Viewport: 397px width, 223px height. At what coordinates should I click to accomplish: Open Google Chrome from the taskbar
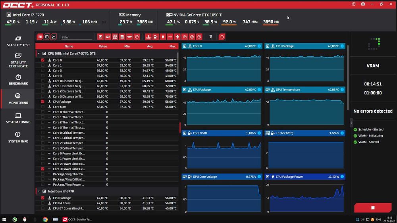point(45,219)
